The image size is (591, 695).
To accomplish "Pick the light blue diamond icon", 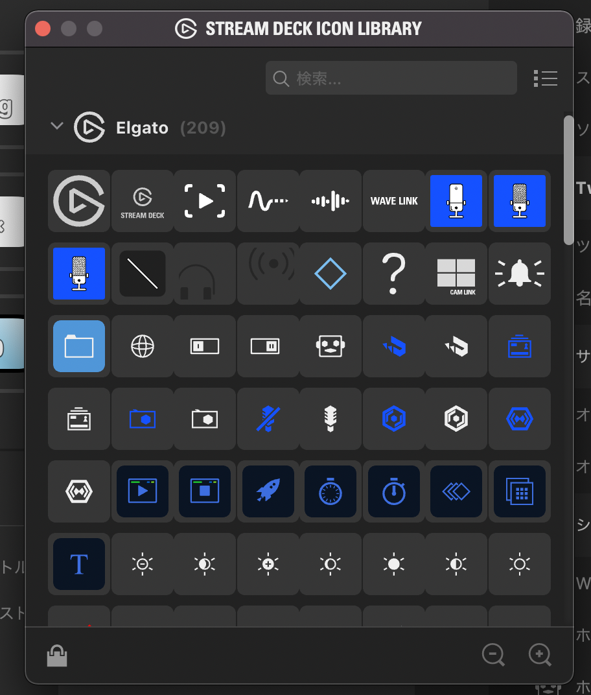I will pos(330,274).
